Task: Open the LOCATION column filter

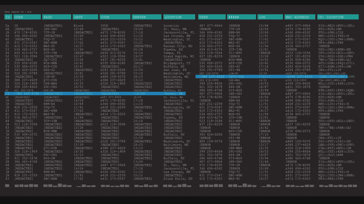Action: coord(179,17)
